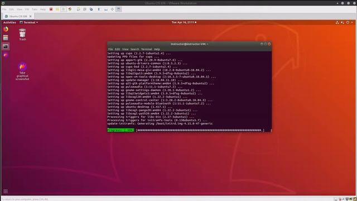Open the terminal window Edit menu

pyautogui.click(x=117, y=49)
